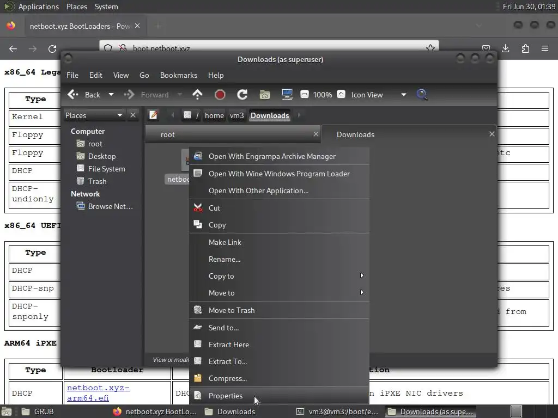Open the netboot.xyz-arm64.efi link
This screenshot has width=558, height=418.
(98, 393)
